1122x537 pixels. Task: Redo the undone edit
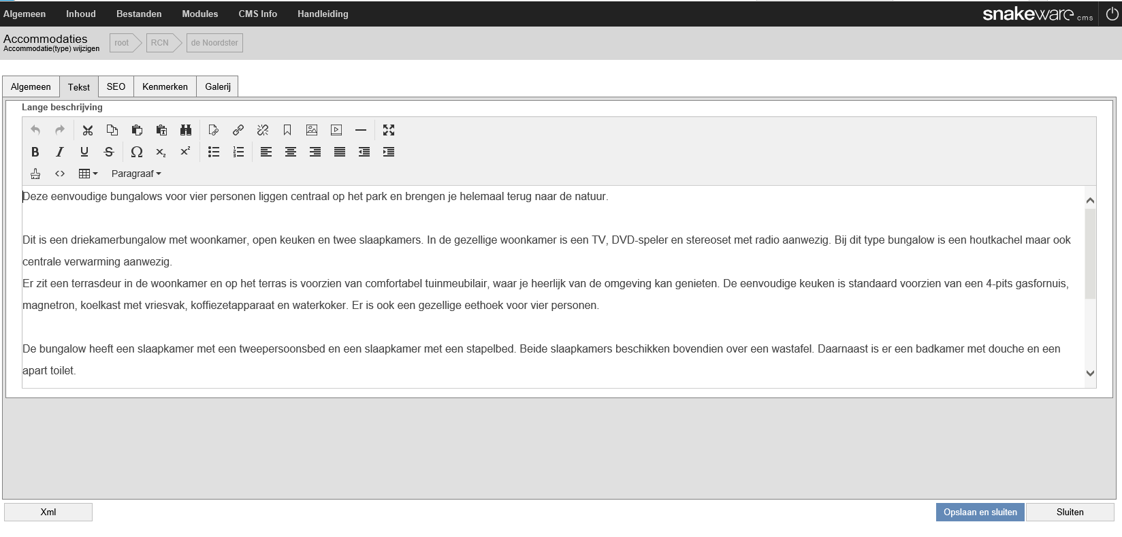click(x=60, y=130)
